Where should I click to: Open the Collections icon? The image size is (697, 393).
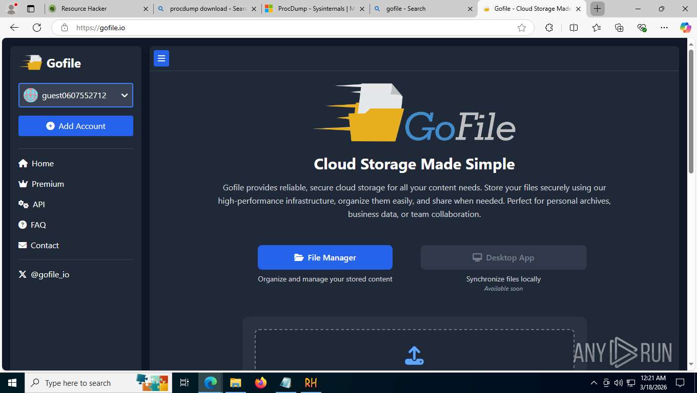[619, 28]
